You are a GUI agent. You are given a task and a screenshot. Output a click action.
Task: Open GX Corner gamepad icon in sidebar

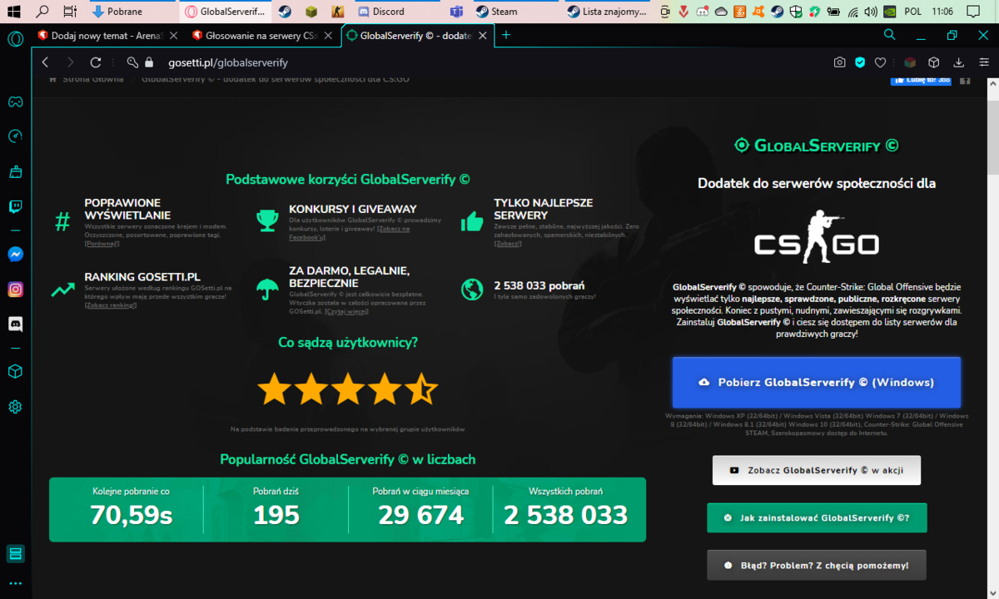click(x=15, y=102)
